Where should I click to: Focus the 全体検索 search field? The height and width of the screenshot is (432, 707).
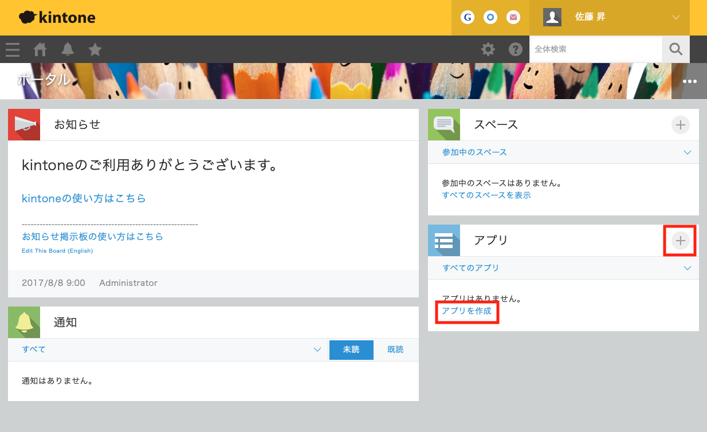[x=596, y=49]
